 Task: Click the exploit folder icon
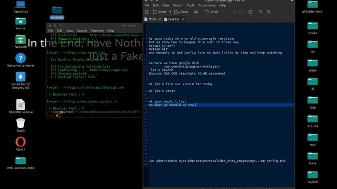tap(312, 177)
